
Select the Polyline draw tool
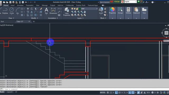pos(5,11)
